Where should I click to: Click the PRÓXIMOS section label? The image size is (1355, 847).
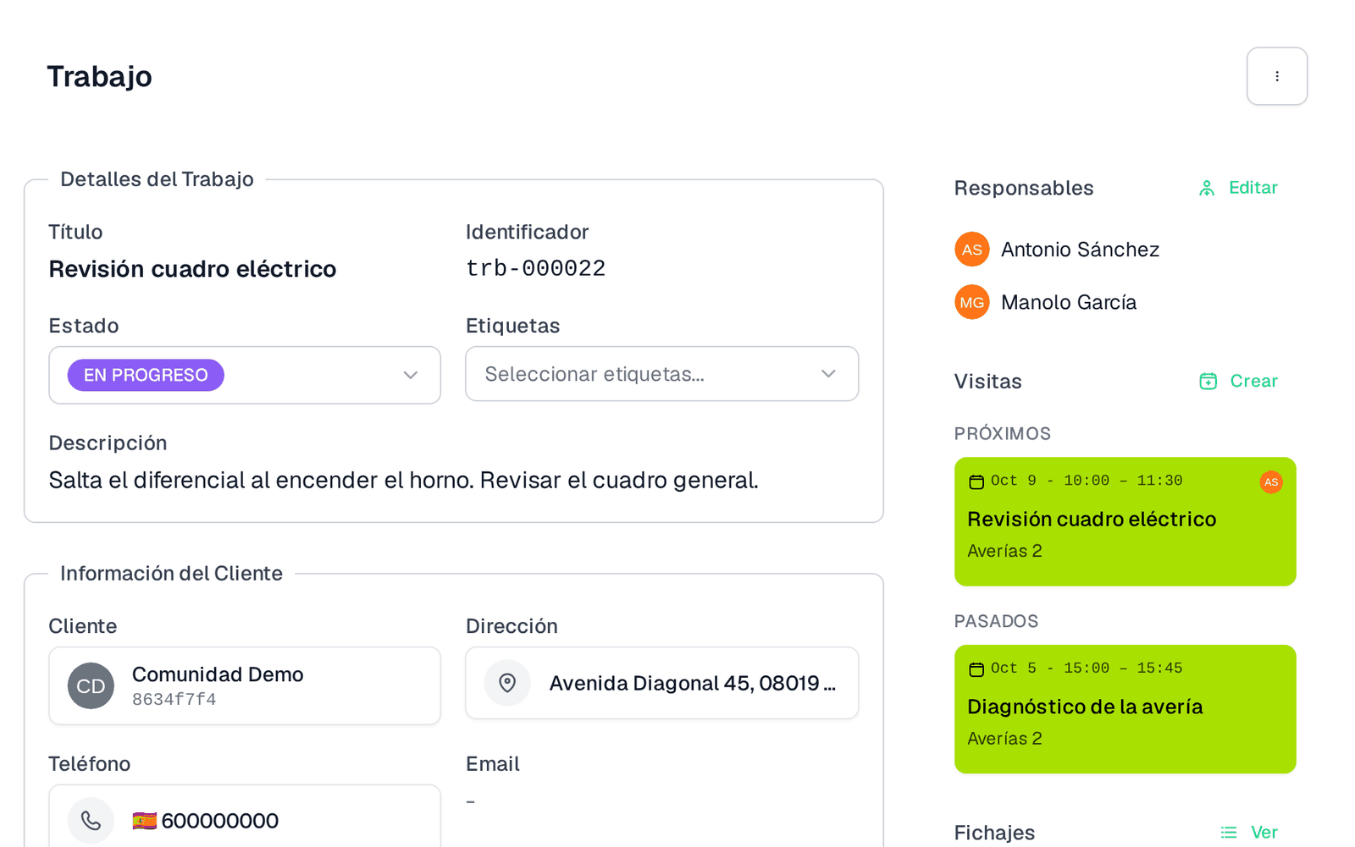tap(1003, 434)
